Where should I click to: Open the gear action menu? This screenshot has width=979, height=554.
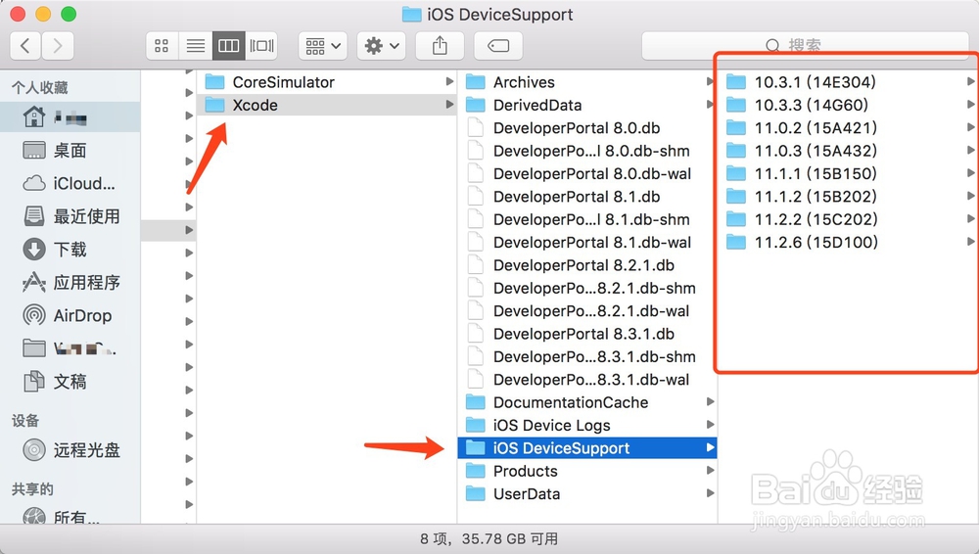[x=382, y=46]
